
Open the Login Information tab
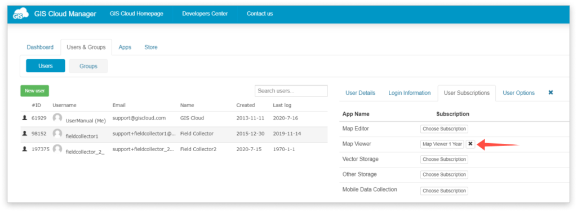tap(410, 92)
